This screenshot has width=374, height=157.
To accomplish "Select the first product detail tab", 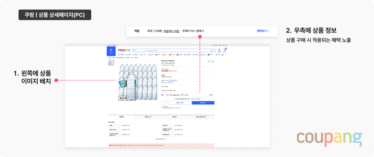I will tap(121, 117).
